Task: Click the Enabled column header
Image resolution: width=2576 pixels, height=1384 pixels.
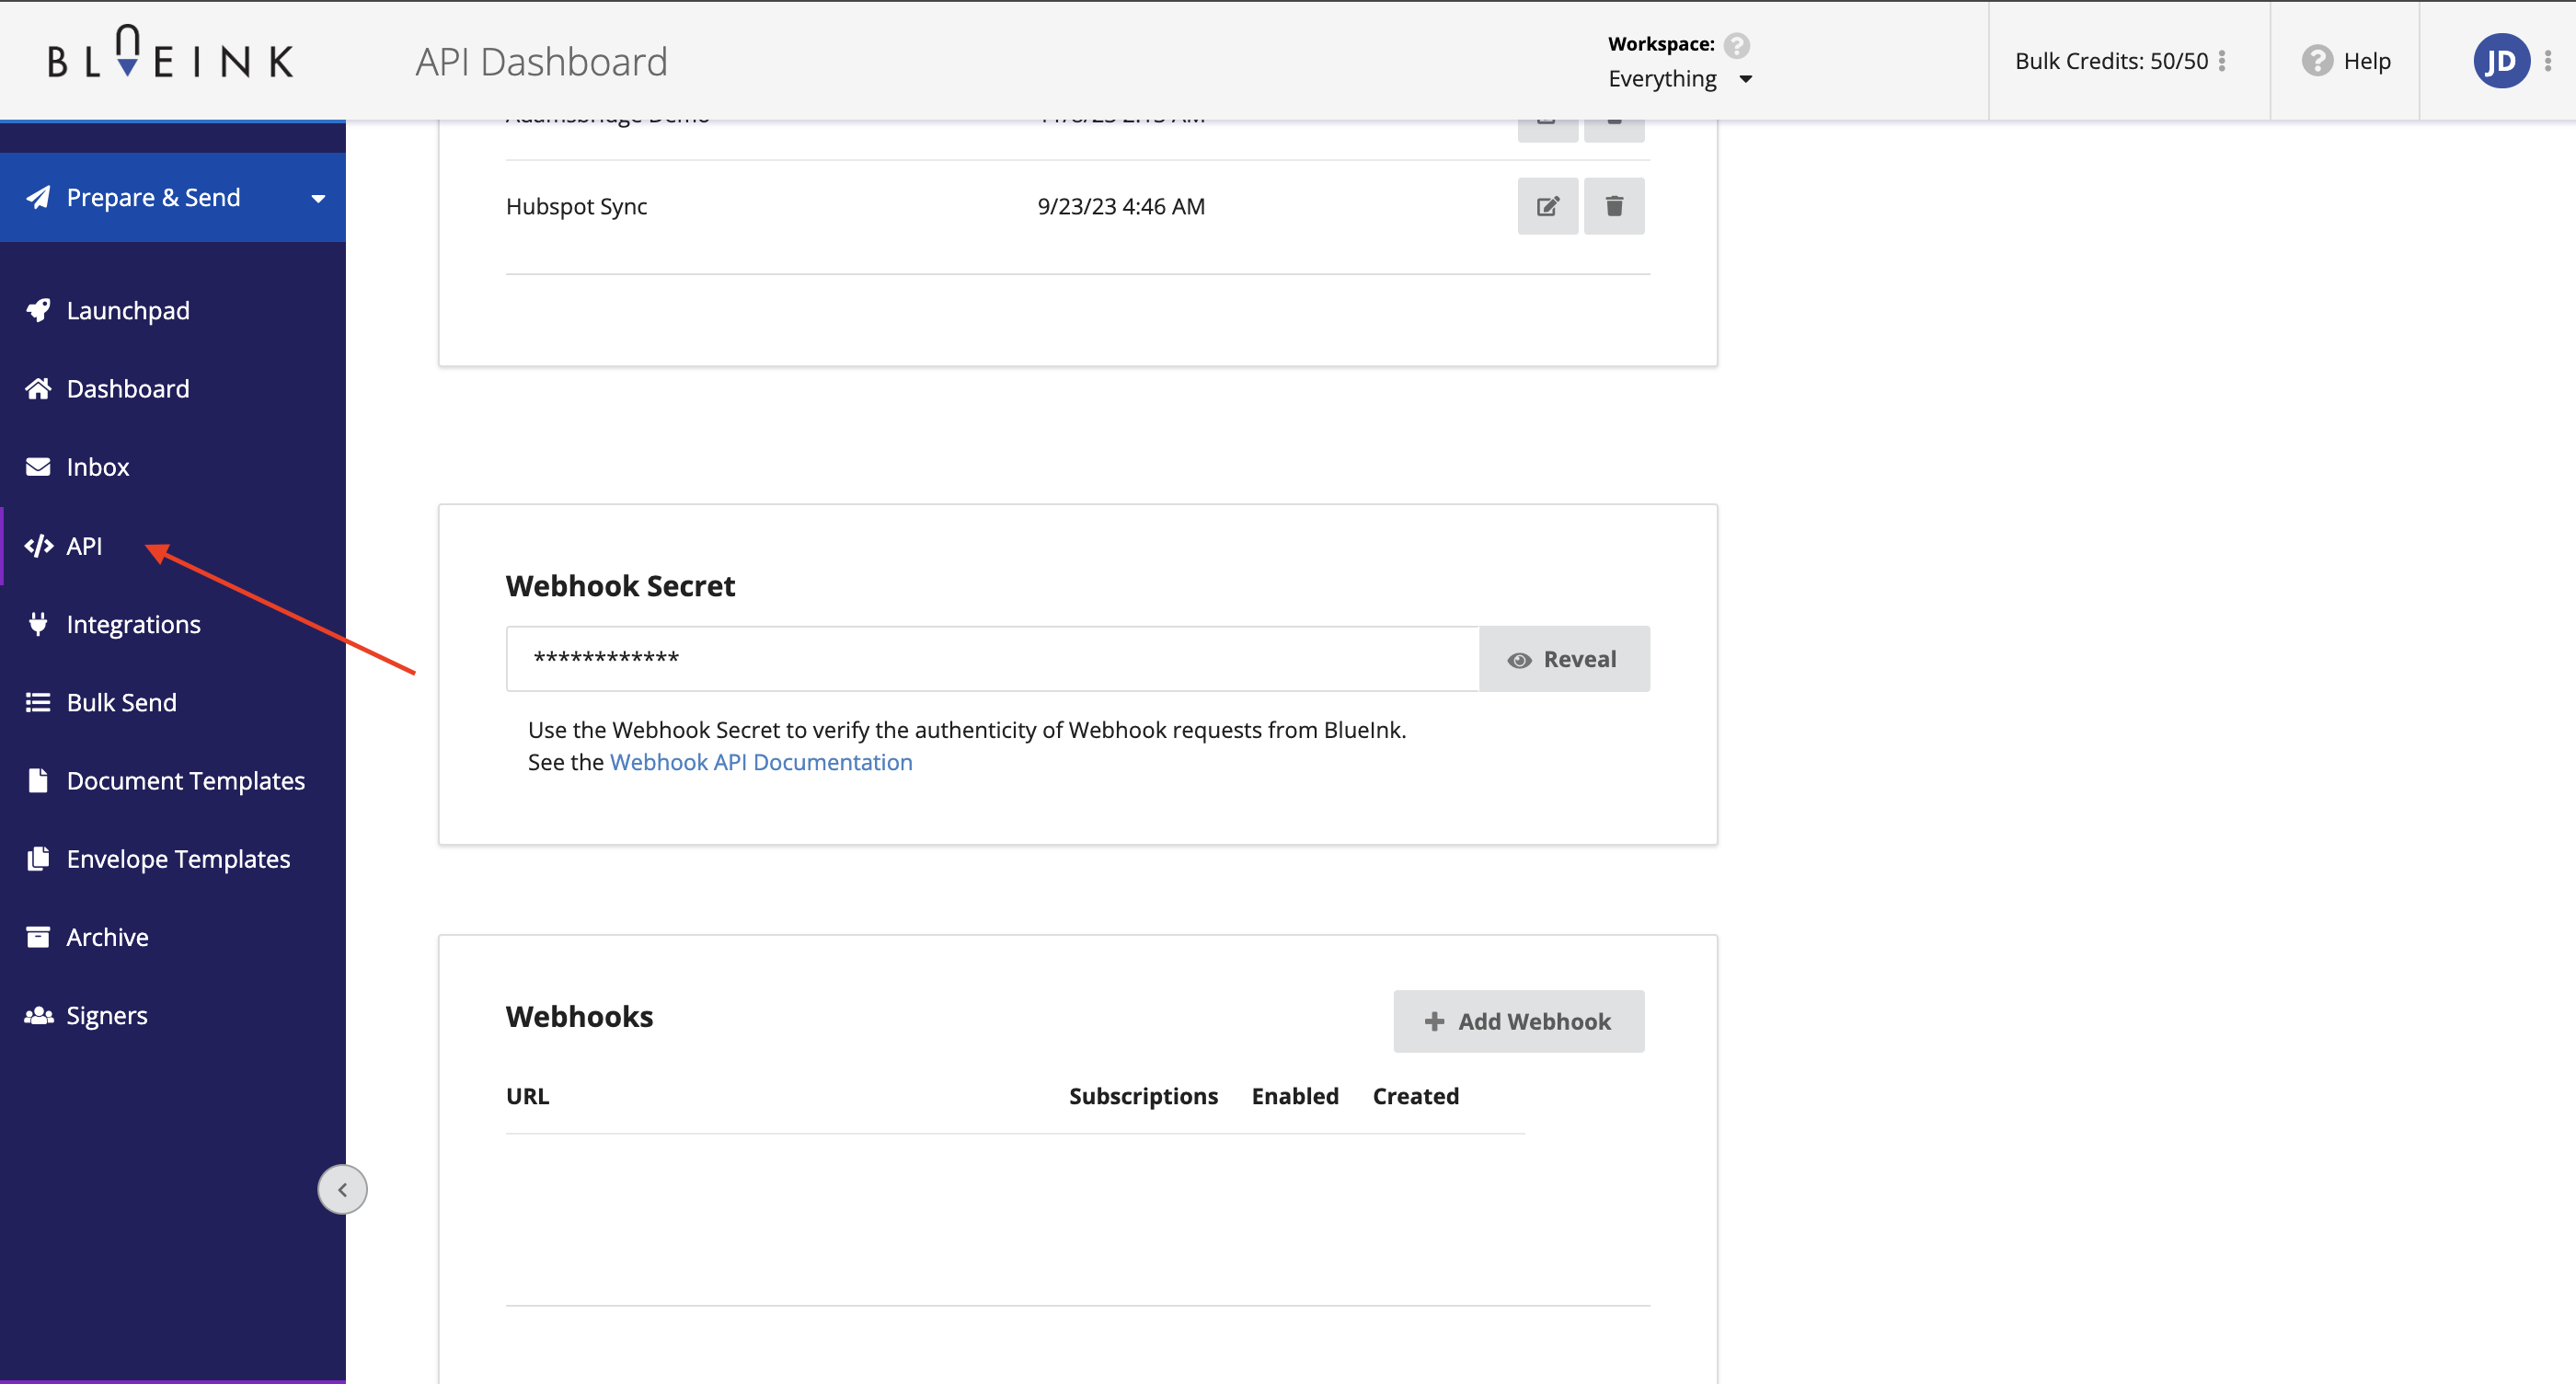Action: point(1295,1096)
